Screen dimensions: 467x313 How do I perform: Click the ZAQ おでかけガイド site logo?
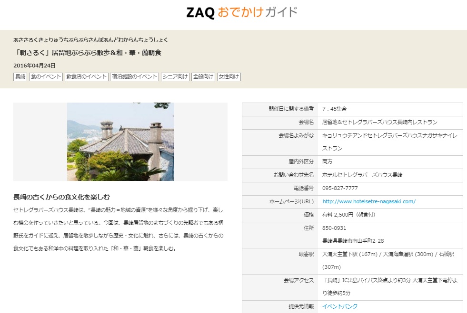[x=242, y=12]
